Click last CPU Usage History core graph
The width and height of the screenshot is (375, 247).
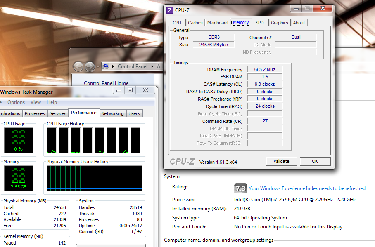click(x=135, y=140)
